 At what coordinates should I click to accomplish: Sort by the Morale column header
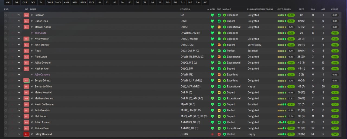pos(227,9)
